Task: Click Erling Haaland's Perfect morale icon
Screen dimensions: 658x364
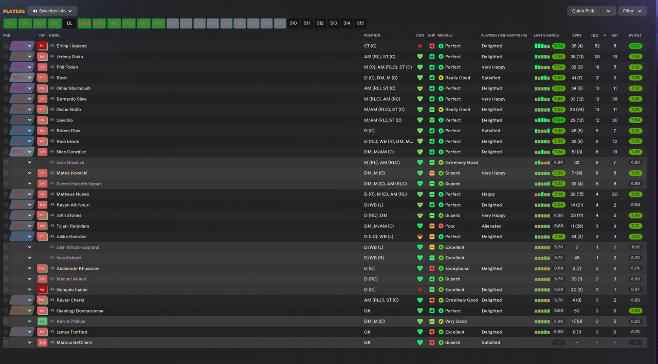Action: coord(441,46)
